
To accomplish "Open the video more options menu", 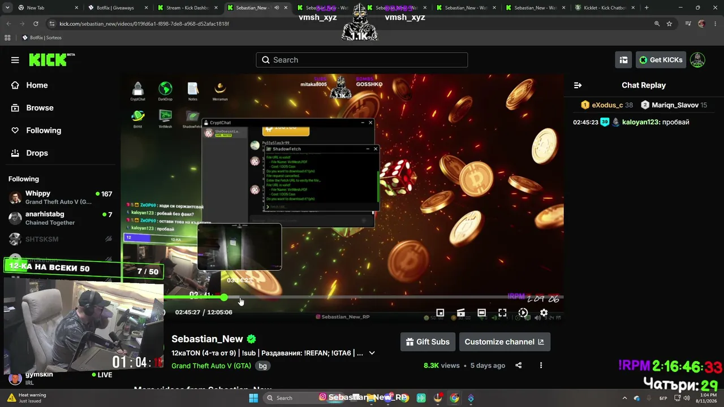I will pos(541,366).
